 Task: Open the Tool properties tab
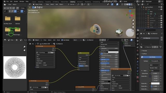(x=138, y=34)
